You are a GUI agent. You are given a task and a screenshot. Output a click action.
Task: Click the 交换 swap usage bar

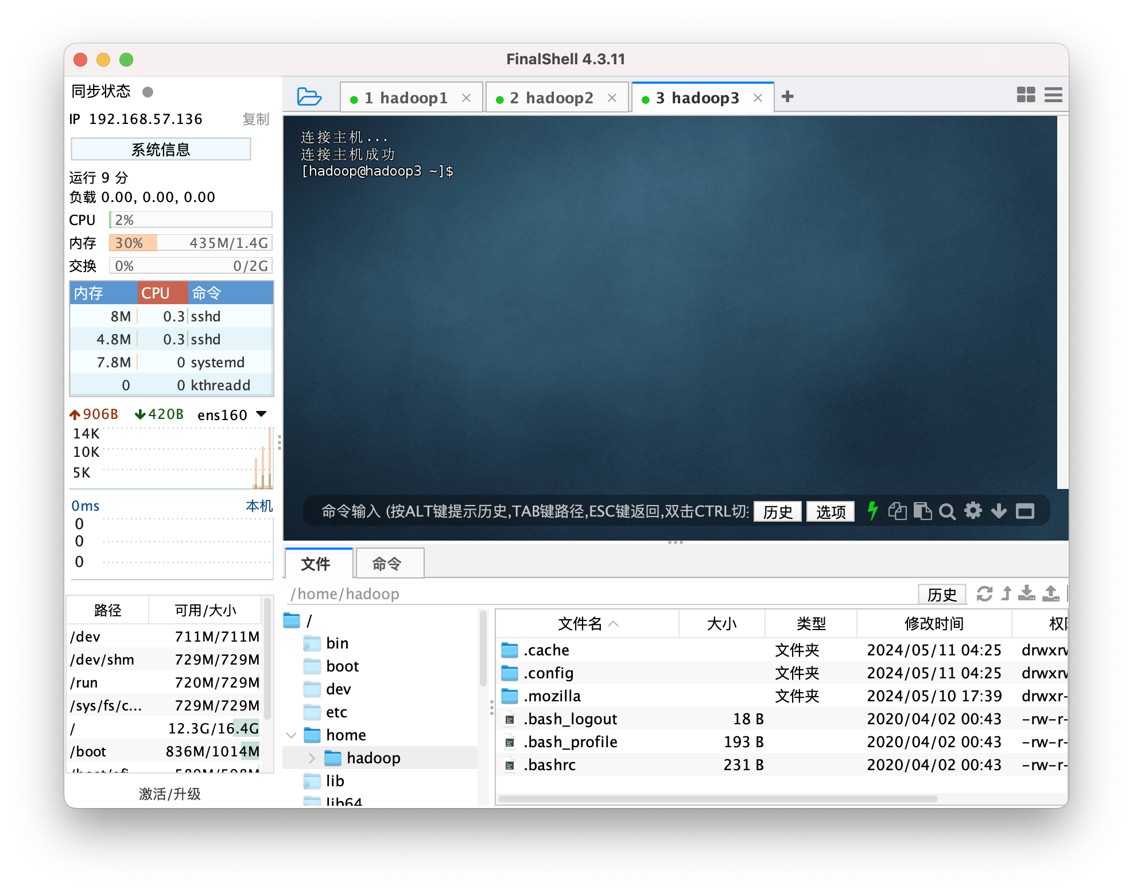(191, 266)
